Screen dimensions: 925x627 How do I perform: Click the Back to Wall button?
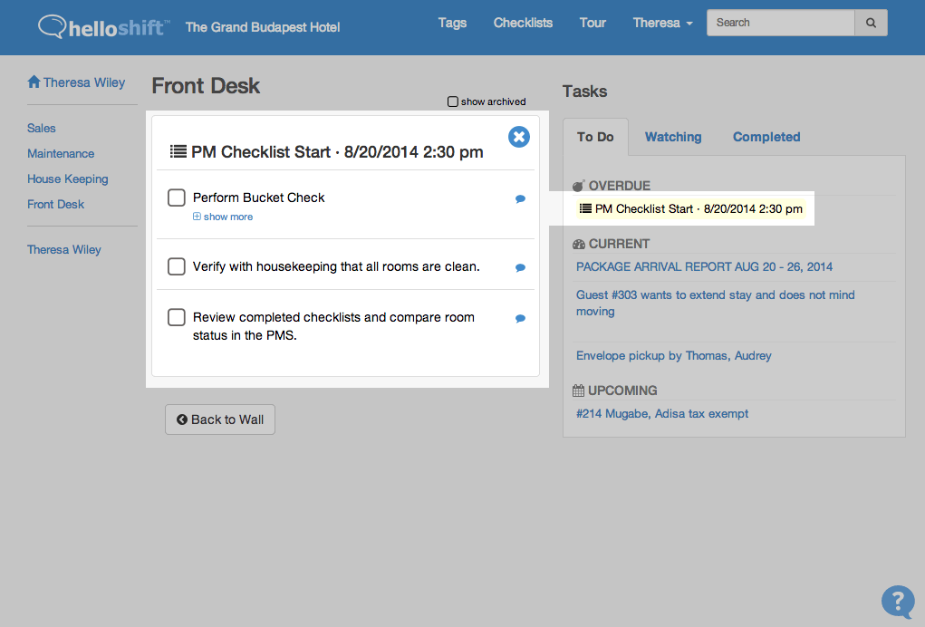click(x=220, y=420)
